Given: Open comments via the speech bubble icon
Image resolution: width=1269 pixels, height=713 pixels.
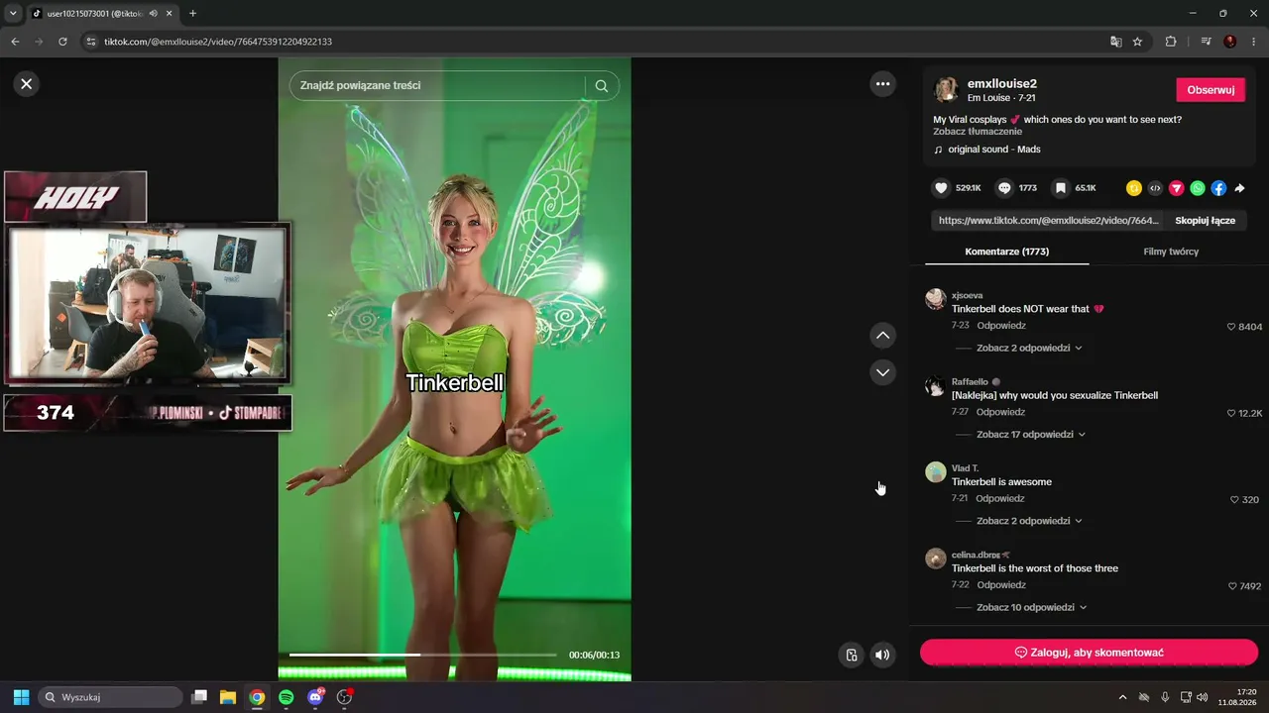Looking at the screenshot, I should tap(1004, 188).
